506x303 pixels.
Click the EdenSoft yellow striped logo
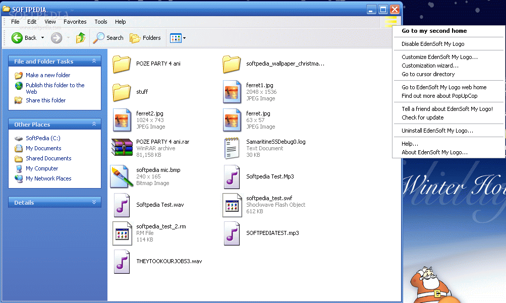[x=390, y=22]
